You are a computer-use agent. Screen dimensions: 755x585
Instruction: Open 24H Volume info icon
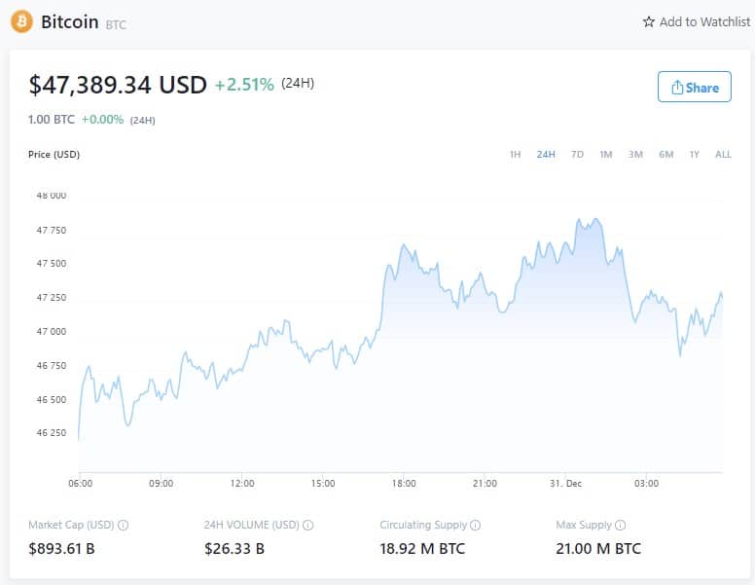tap(308, 525)
